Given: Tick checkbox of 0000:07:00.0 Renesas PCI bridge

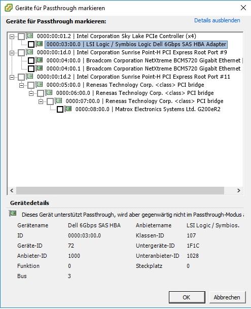Looking at the screenshot, I should (50, 101).
